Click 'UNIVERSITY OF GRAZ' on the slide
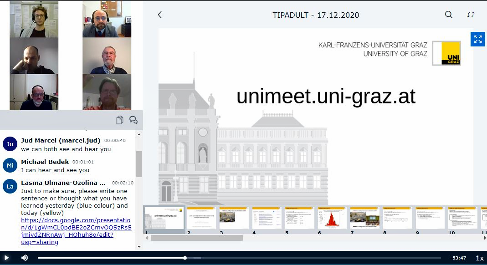 point(395,54)
